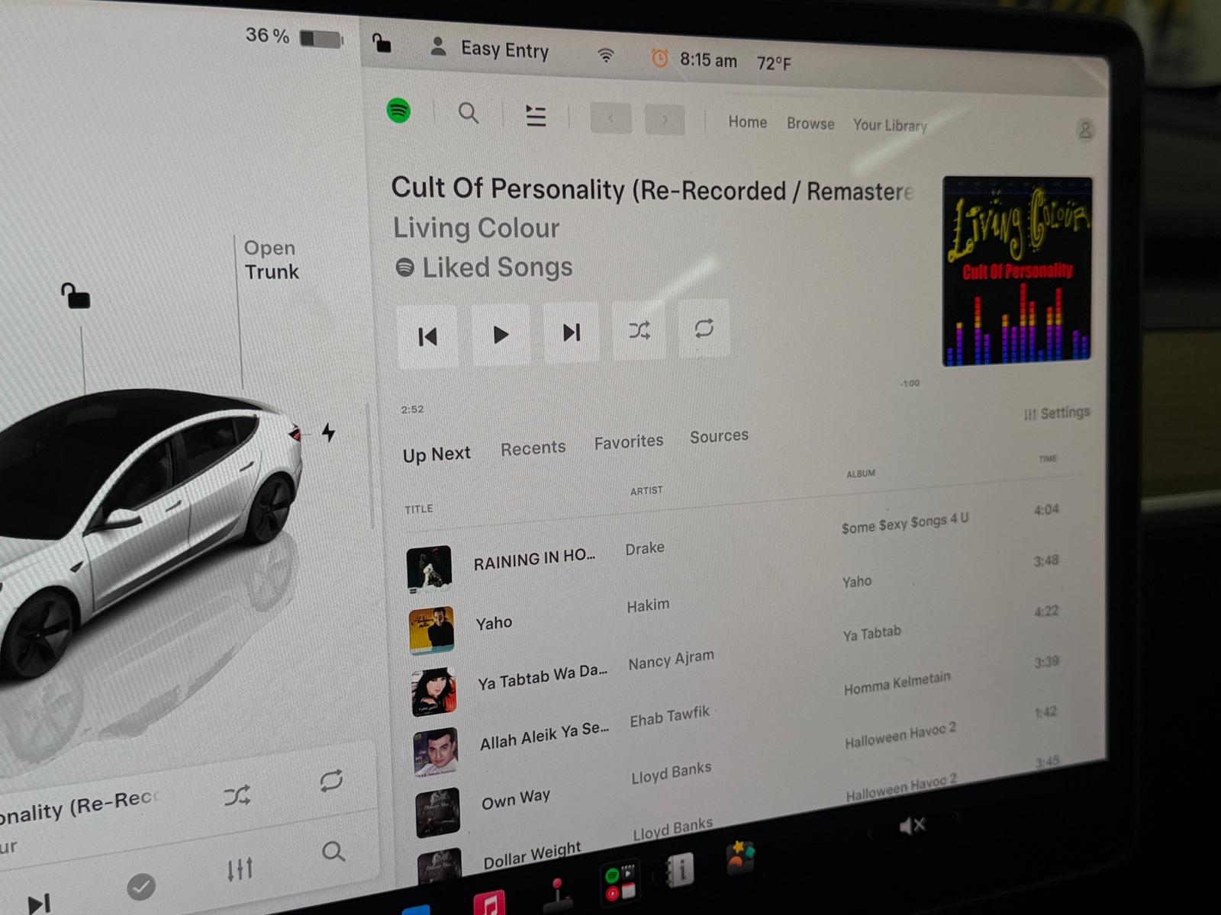Go to Spotify Home
Screen dimensions: 1221x915
(x=747, y=122)
